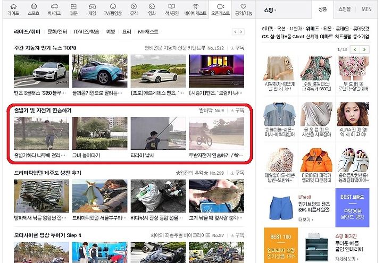The height and width of the screenshot is (263, 383).
Task: Open the 위메프 store link
Action: tap(313, 29)
